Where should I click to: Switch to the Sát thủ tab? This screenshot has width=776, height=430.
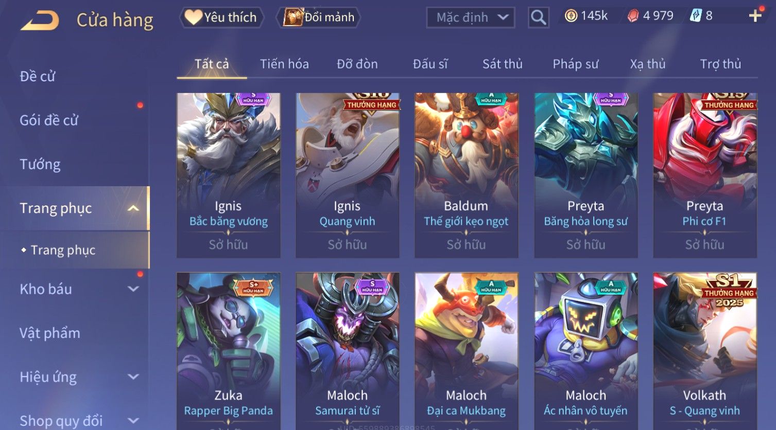coord(502,64)
